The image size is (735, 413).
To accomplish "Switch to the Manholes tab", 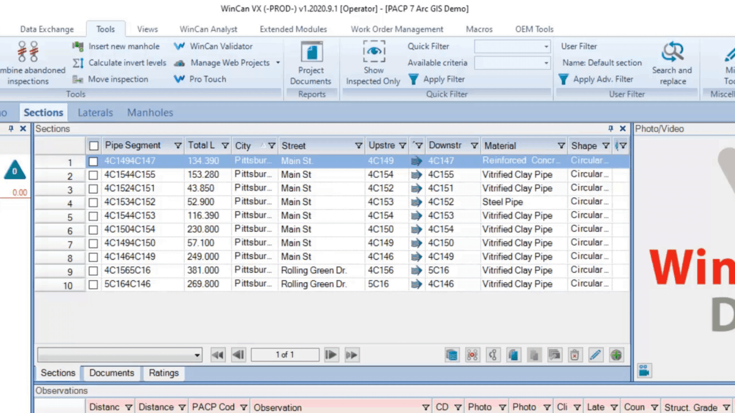I will click(x=150, y=112).
